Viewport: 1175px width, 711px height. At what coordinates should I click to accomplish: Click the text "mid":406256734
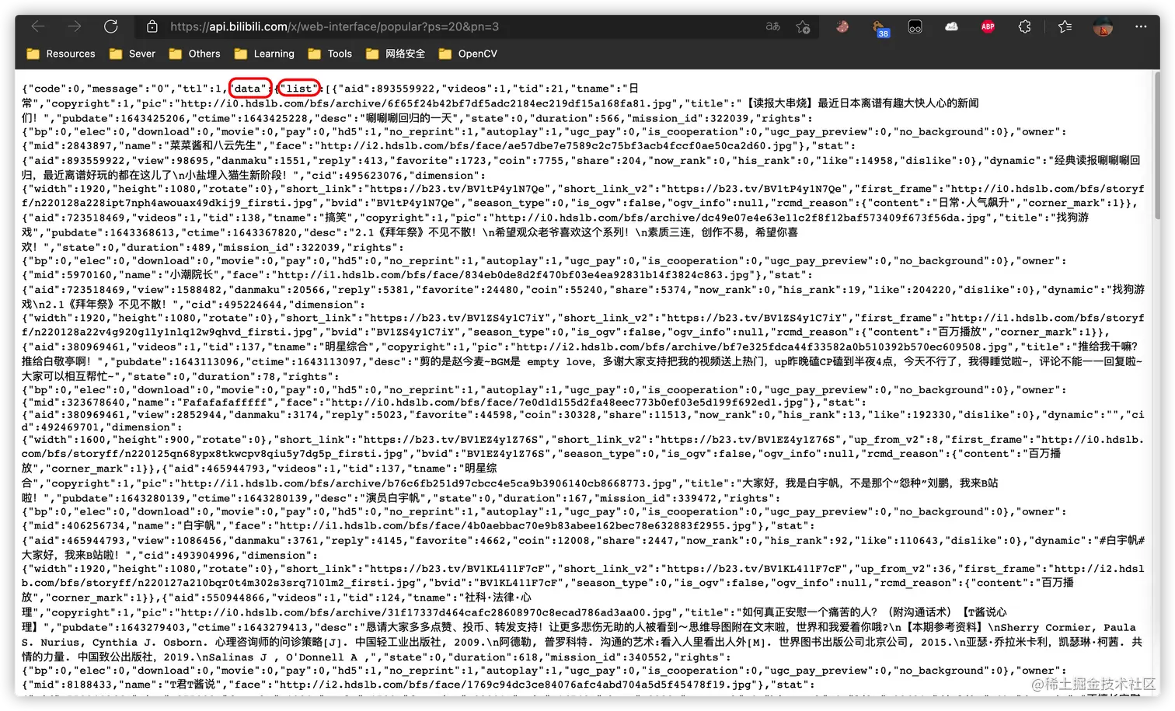coord(77,526)
